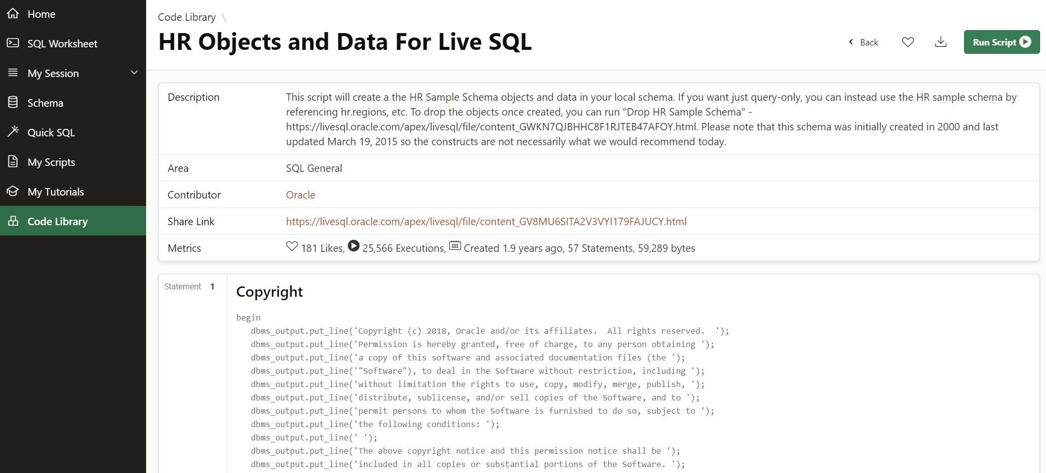Click the Share Link row label
This screenshot has width=1046, height=473.
(x=191, y=221)
